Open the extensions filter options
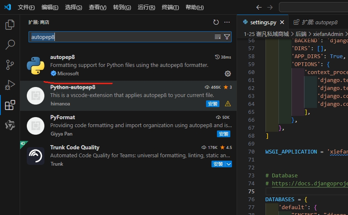Image resolution: width=348 pixels, height=215 pixels. pos(227,37)
